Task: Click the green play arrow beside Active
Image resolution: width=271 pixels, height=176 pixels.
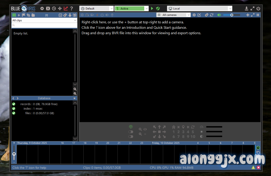Action: [152, 8]
